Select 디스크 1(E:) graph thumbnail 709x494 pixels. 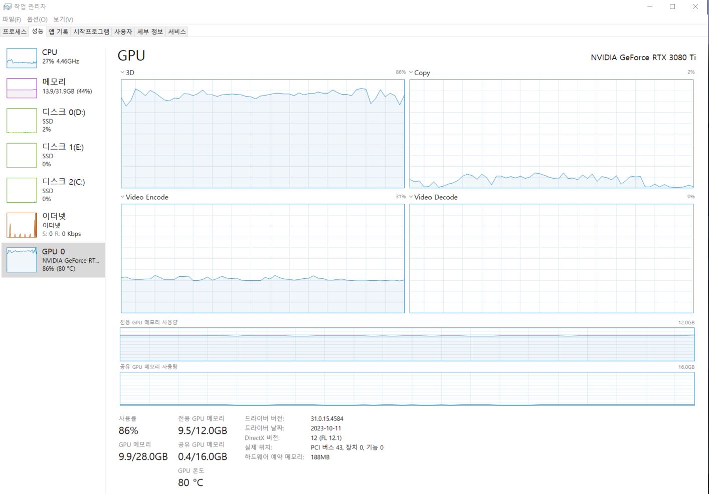22,155
